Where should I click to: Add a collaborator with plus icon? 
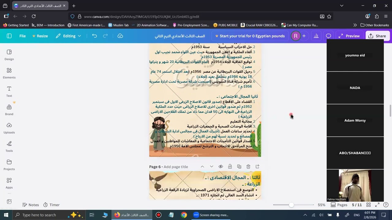coord(304,36)
